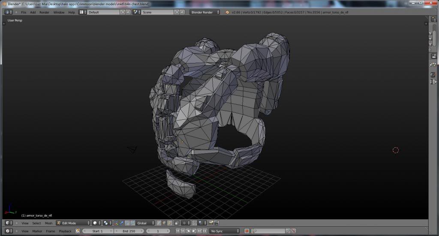Viewport: 439px width, 236px height.
Task: Click the current frame field
Action: pos(158,231)
